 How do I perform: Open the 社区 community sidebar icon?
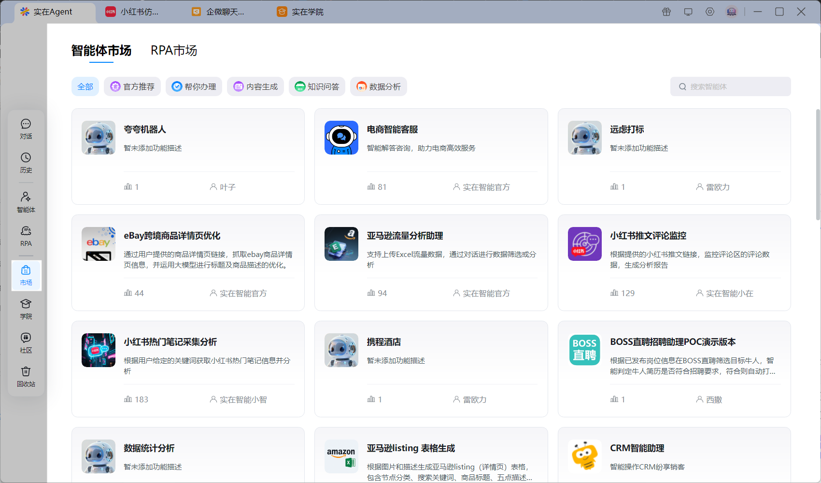tap(26, 343)
